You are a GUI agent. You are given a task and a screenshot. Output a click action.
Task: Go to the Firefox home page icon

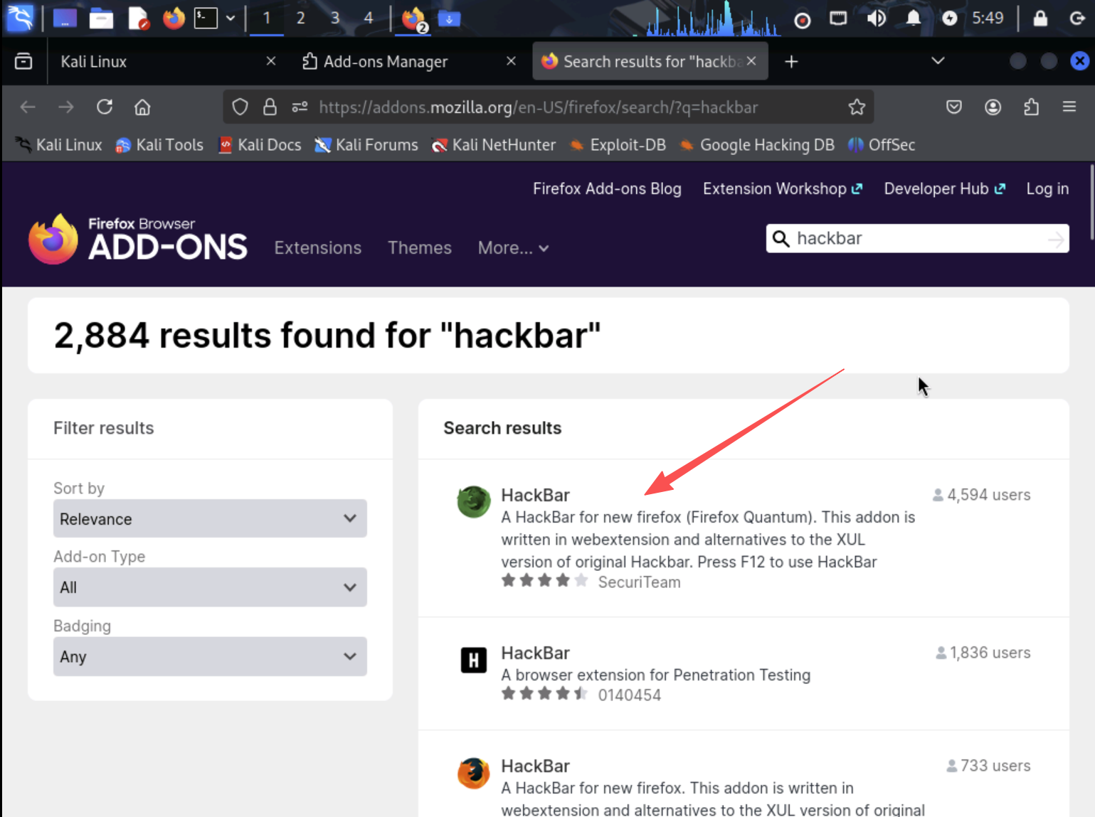[x=142, y=107]
